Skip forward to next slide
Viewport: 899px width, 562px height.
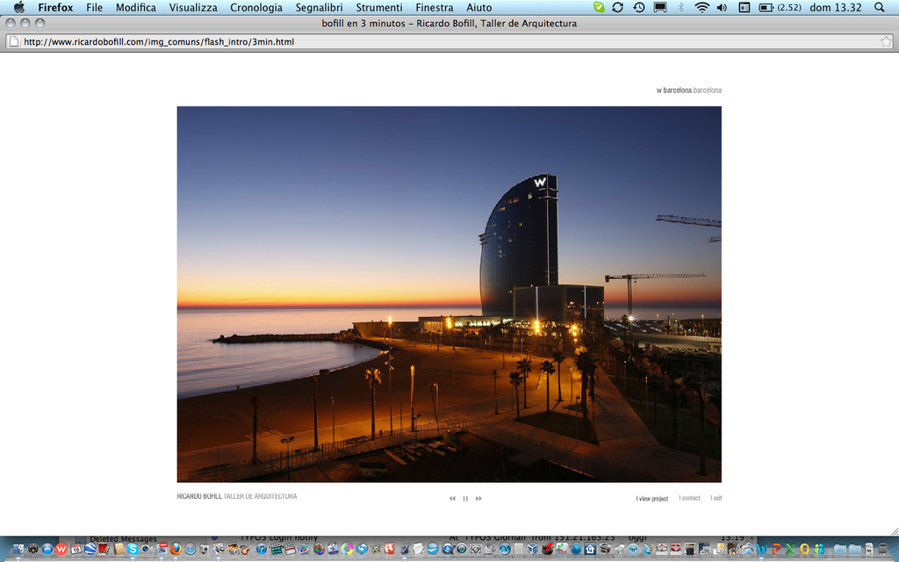478,499
